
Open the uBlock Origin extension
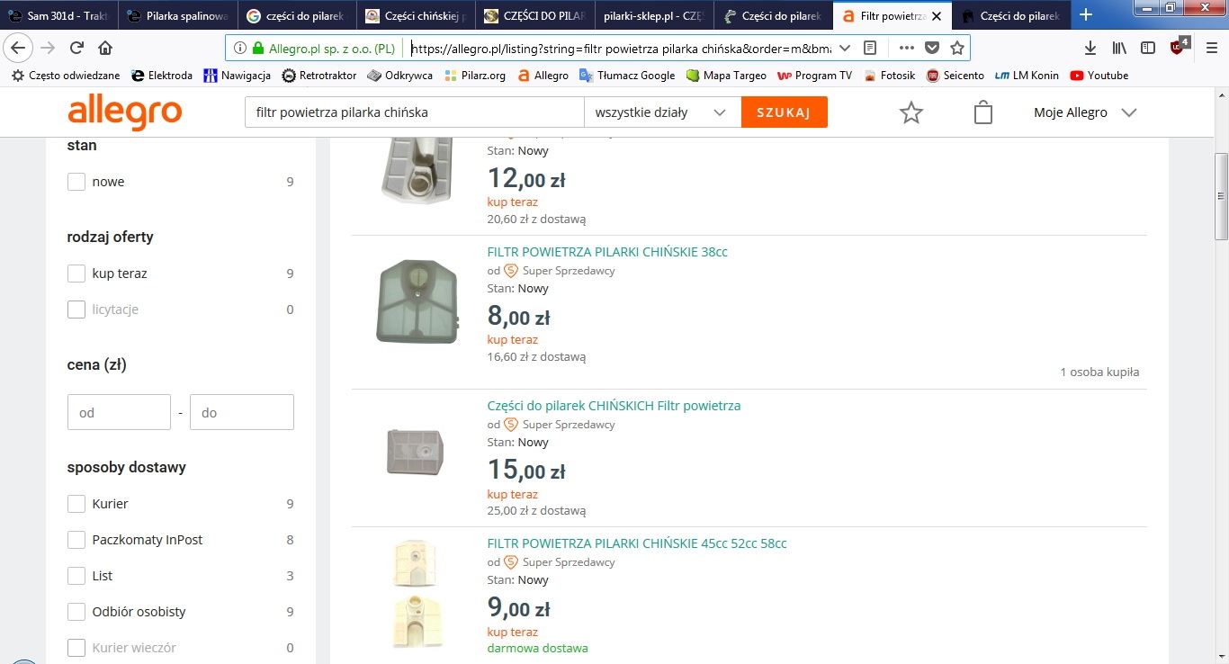pyautogui.click(x=1179, y=47)
